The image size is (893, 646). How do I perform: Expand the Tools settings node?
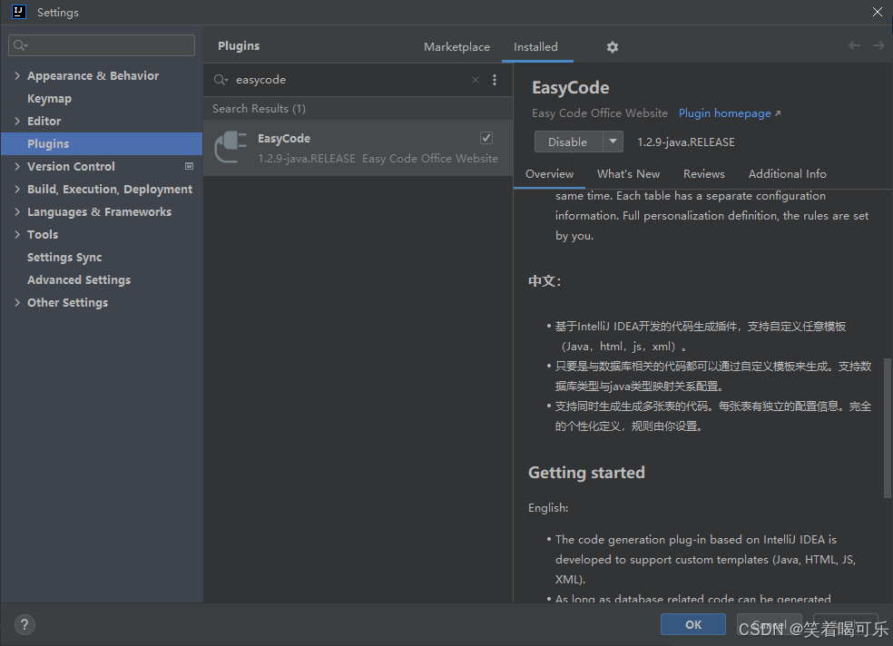tap(17, 234)
